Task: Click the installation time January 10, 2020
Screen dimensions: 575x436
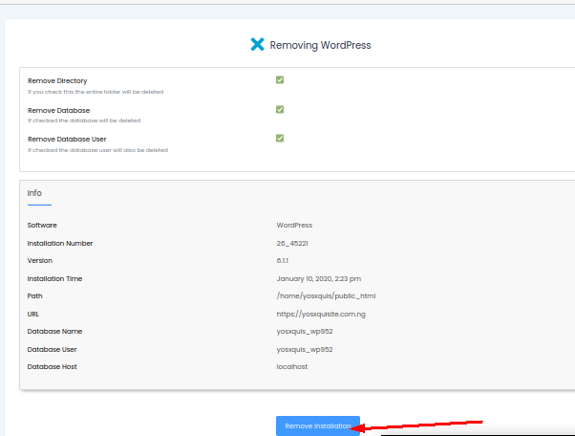Action: tap(318, 278)
